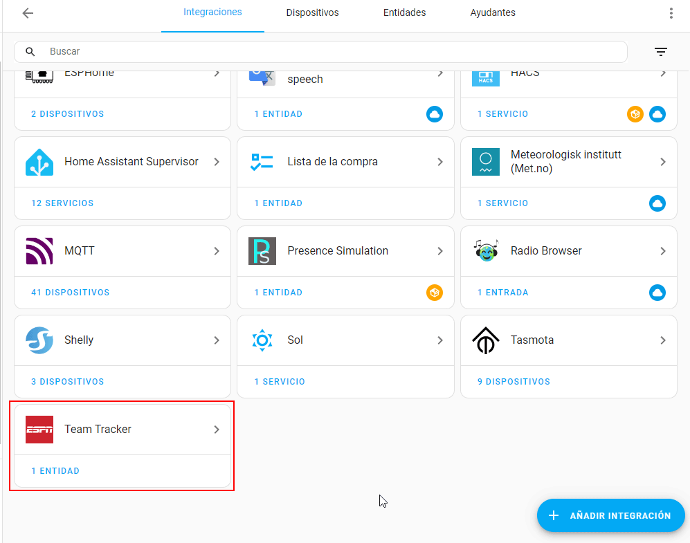The image size is (690, 543).
Task: Click the Shelly integration logo
Action: 39,340
